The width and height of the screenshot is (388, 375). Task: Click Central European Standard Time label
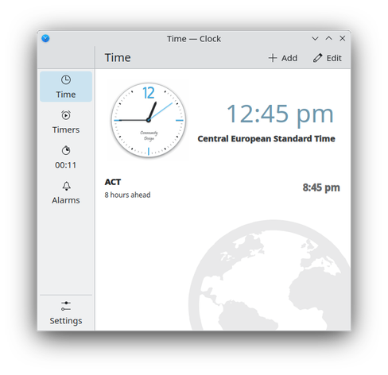pos(266,138)
